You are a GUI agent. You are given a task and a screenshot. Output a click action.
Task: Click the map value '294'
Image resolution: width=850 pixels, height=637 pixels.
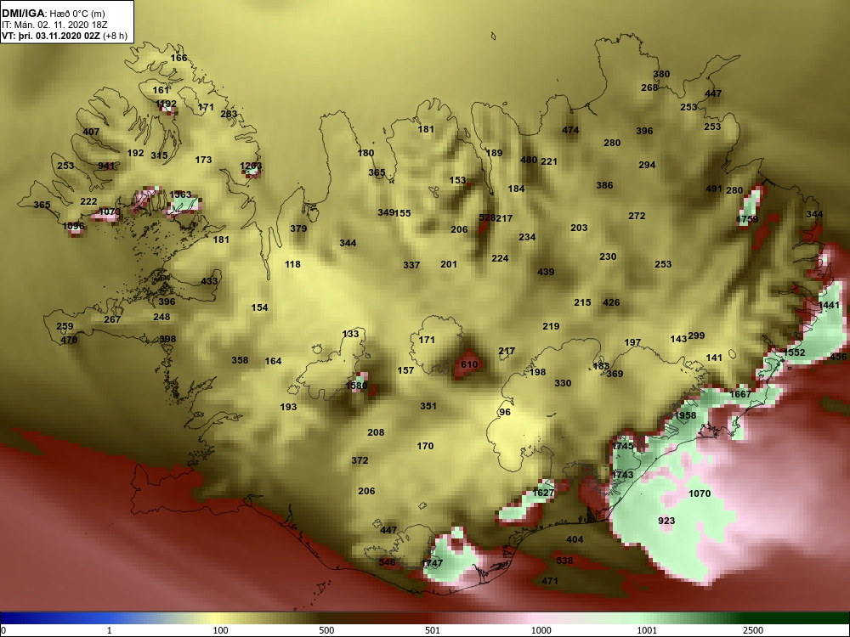click(647, 165)
